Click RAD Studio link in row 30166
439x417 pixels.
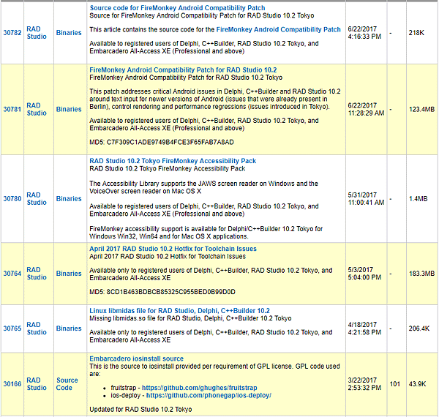[37, 384]
